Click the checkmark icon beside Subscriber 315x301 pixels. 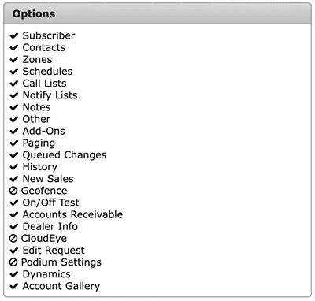(13, 35)
